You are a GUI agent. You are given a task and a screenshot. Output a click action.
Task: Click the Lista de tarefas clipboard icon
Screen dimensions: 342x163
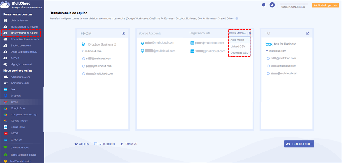(5, 20)
